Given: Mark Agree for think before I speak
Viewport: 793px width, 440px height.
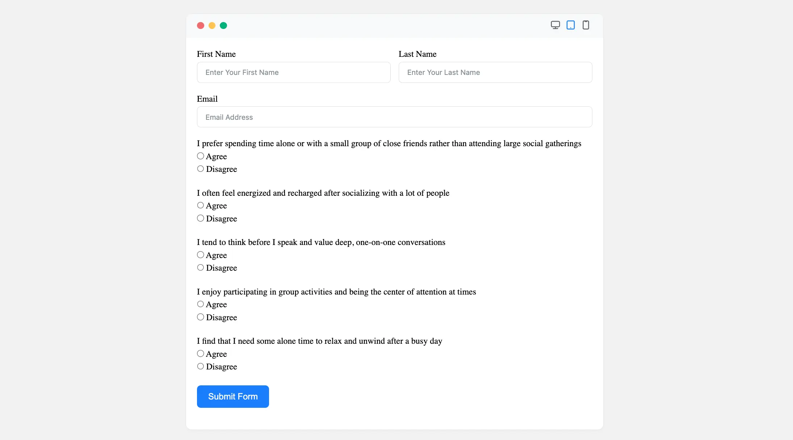Looking at the screenshot, I should 200,255.
